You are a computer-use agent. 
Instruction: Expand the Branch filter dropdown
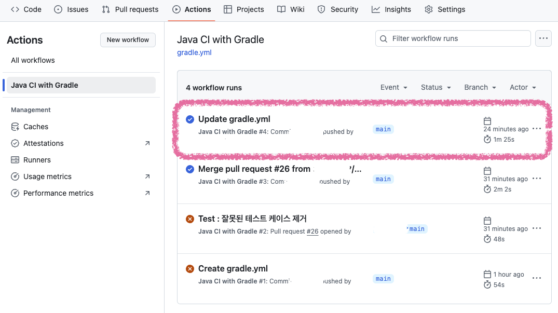480,88
